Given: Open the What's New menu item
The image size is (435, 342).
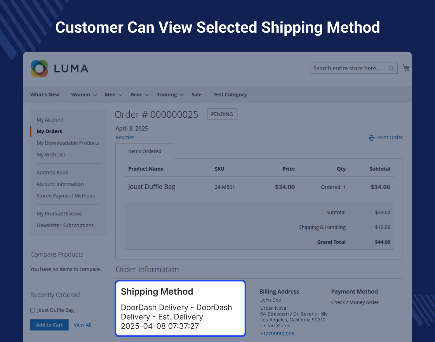Looking at the screenshot, I should pos(45,95).
